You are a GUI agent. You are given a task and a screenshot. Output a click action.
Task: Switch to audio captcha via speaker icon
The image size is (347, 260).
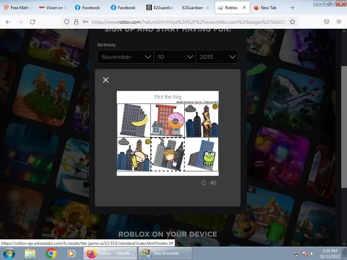(x=213, y=183)
